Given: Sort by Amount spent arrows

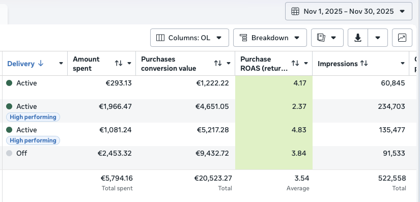Looking at the screenshot, I should click(x=119, y=64).
